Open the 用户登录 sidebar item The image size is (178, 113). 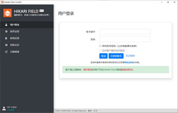point(27,25)
